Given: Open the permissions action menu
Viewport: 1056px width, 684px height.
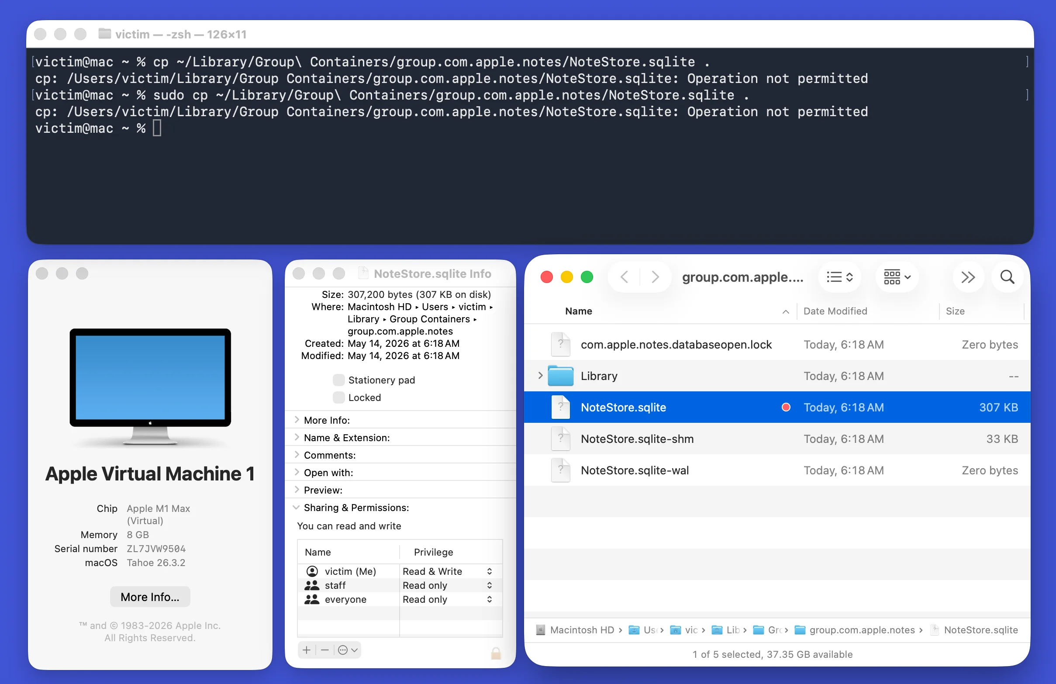Looking at the screenshot, I should (348, 650).
